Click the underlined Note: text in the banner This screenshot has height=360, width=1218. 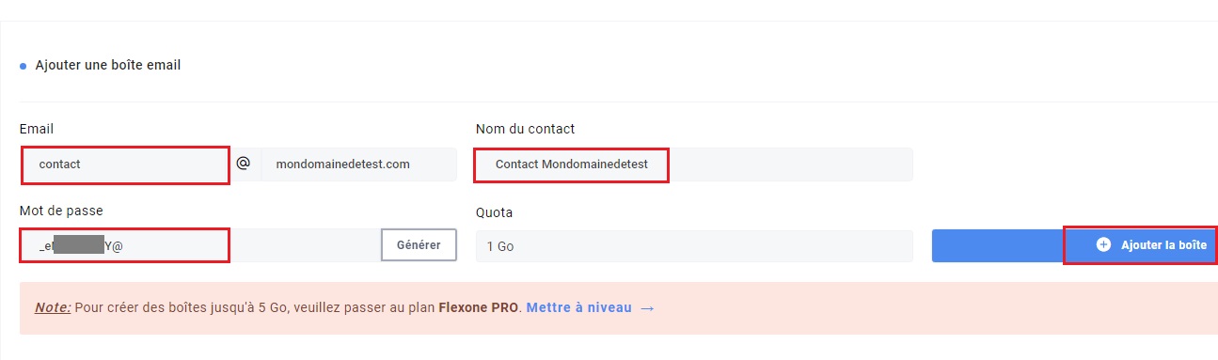53,307
